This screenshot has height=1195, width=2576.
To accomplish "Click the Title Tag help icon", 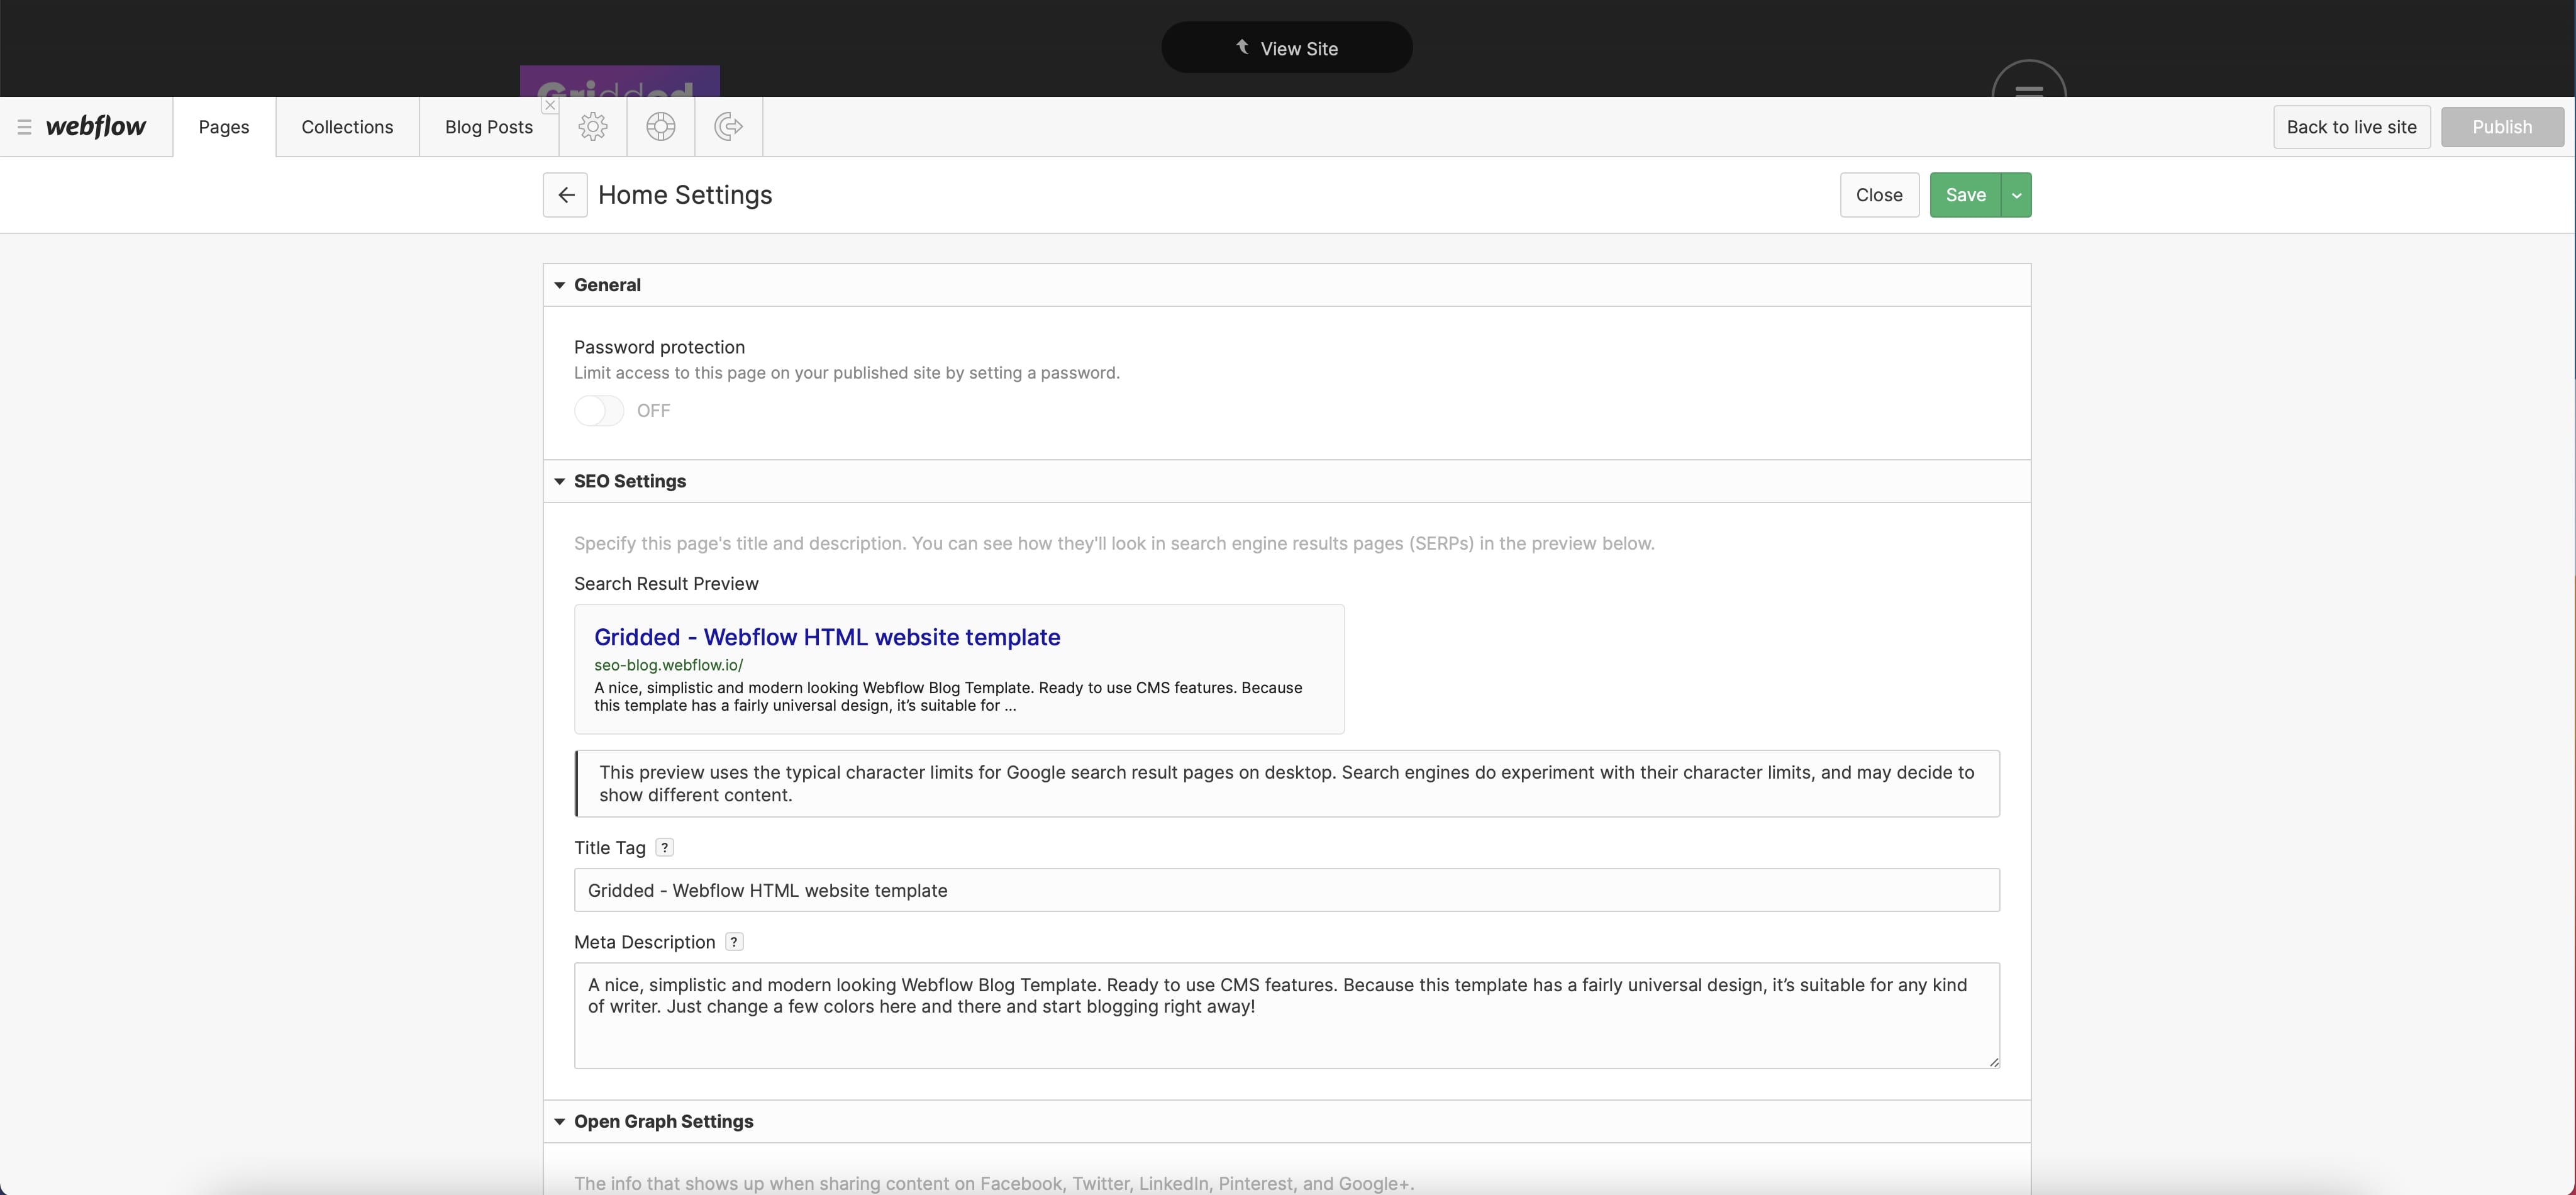I will pos(664,848).
